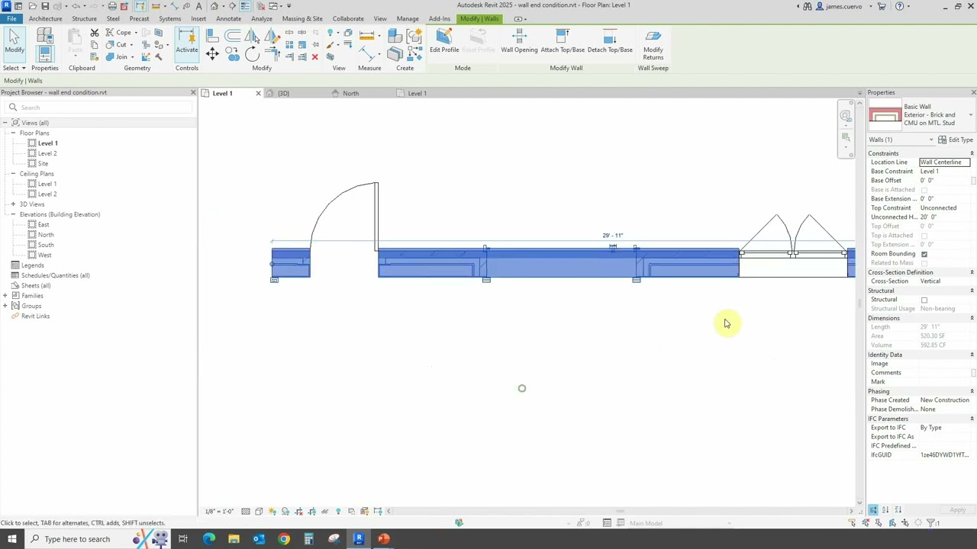Screen dimensions: 977x549
Task: Click the Edit Type button
Action: (x=955, y=140)
